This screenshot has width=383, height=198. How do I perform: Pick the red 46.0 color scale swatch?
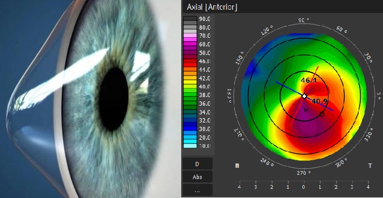[x=190, y=61]
